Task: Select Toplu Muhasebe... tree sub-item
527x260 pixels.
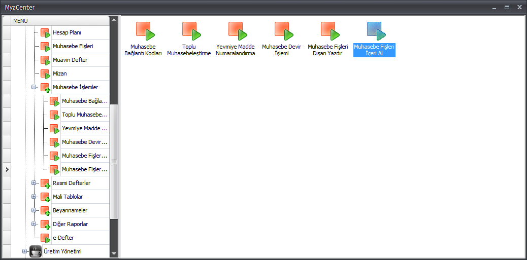Action: 85,115
